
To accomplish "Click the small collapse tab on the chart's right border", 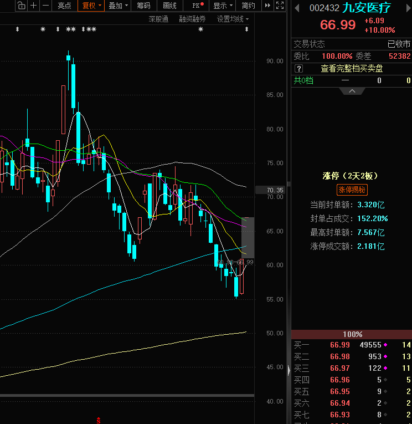I will 289,370.
